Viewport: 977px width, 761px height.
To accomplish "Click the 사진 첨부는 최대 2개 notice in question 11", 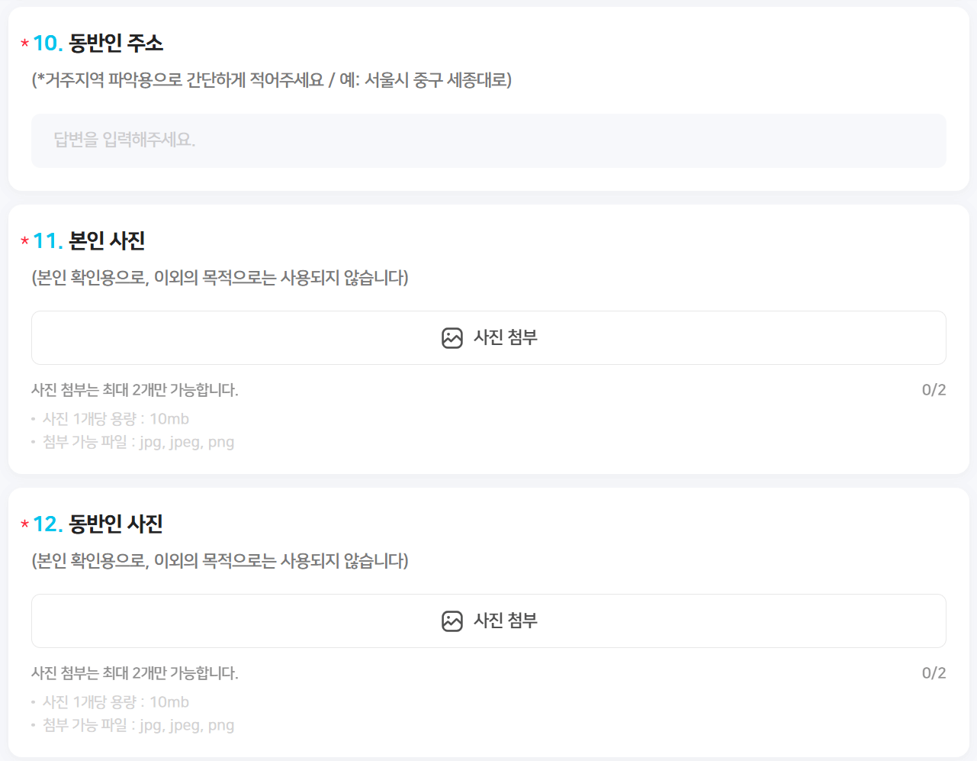I will click(137, 389).
